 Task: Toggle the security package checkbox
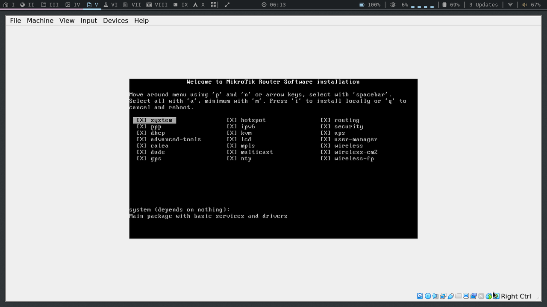point(326,127)
